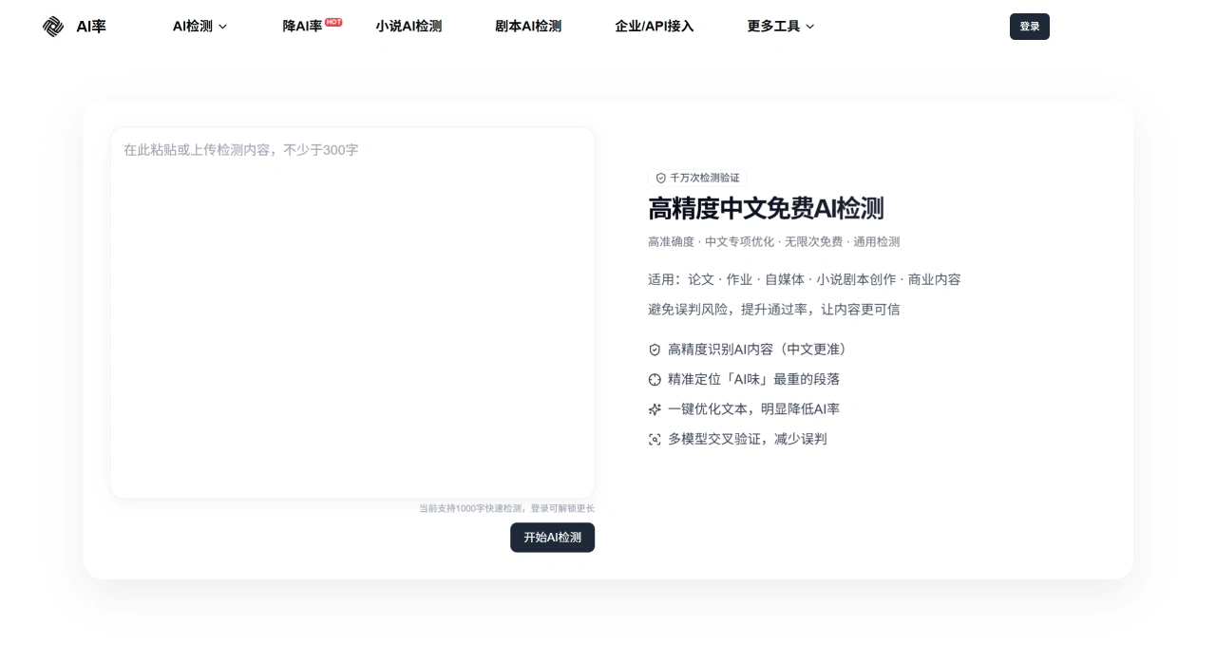Click the sparkle icon next to 一键优化文本

pos(655,409)
